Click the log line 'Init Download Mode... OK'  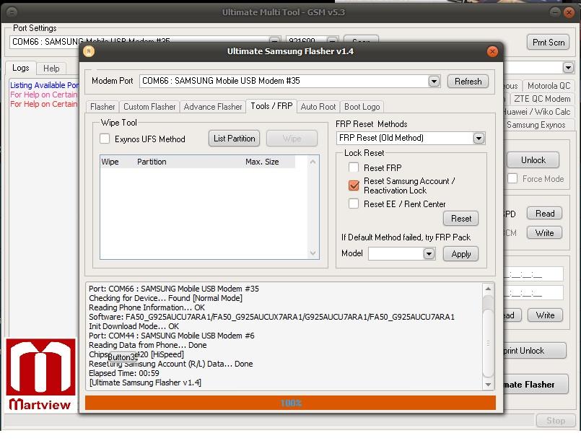(x=134, y=326)
